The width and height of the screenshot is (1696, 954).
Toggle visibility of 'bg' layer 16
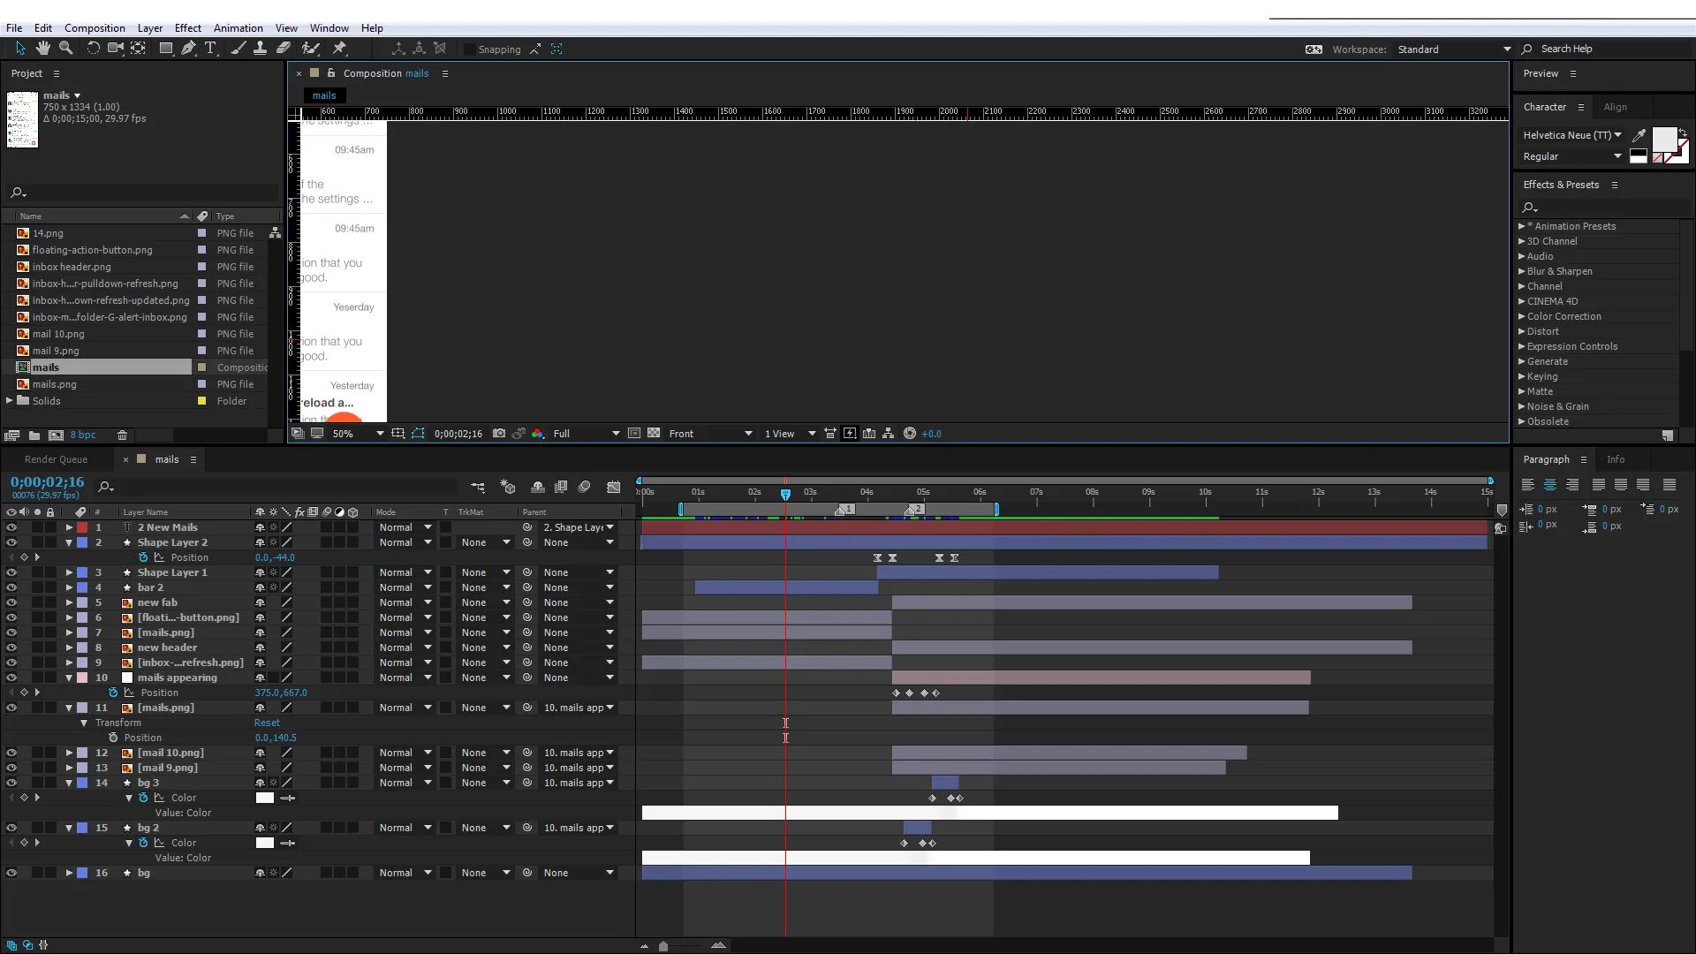tap(11, 873)
